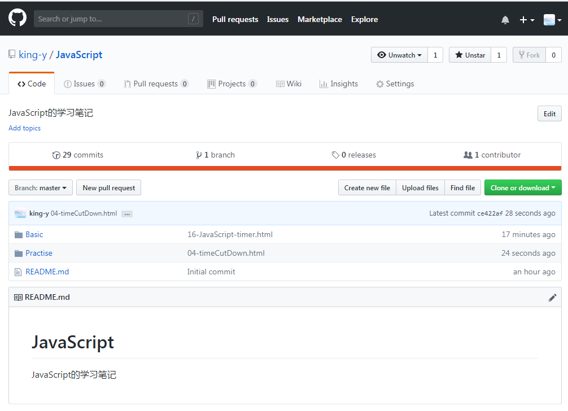Select the Code tab
The width and height of the screenshot is (568, 411).
32,84
